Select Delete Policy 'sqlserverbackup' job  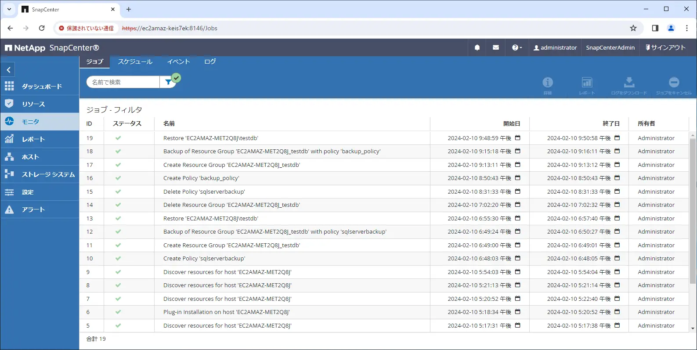click(384, 191)
